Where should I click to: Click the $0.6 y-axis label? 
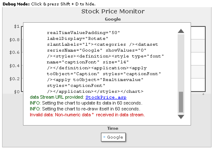pos(15,52)
